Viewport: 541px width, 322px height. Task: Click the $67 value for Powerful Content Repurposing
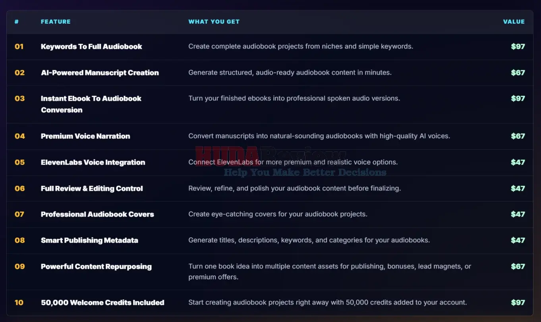[x=518, y=266]
